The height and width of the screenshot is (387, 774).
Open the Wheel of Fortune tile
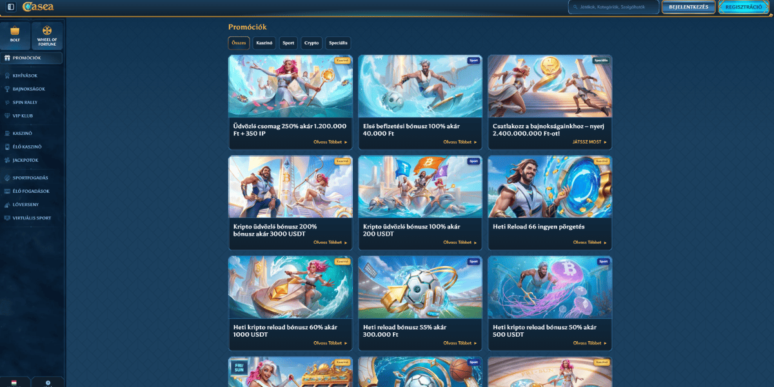coord(47,35)
